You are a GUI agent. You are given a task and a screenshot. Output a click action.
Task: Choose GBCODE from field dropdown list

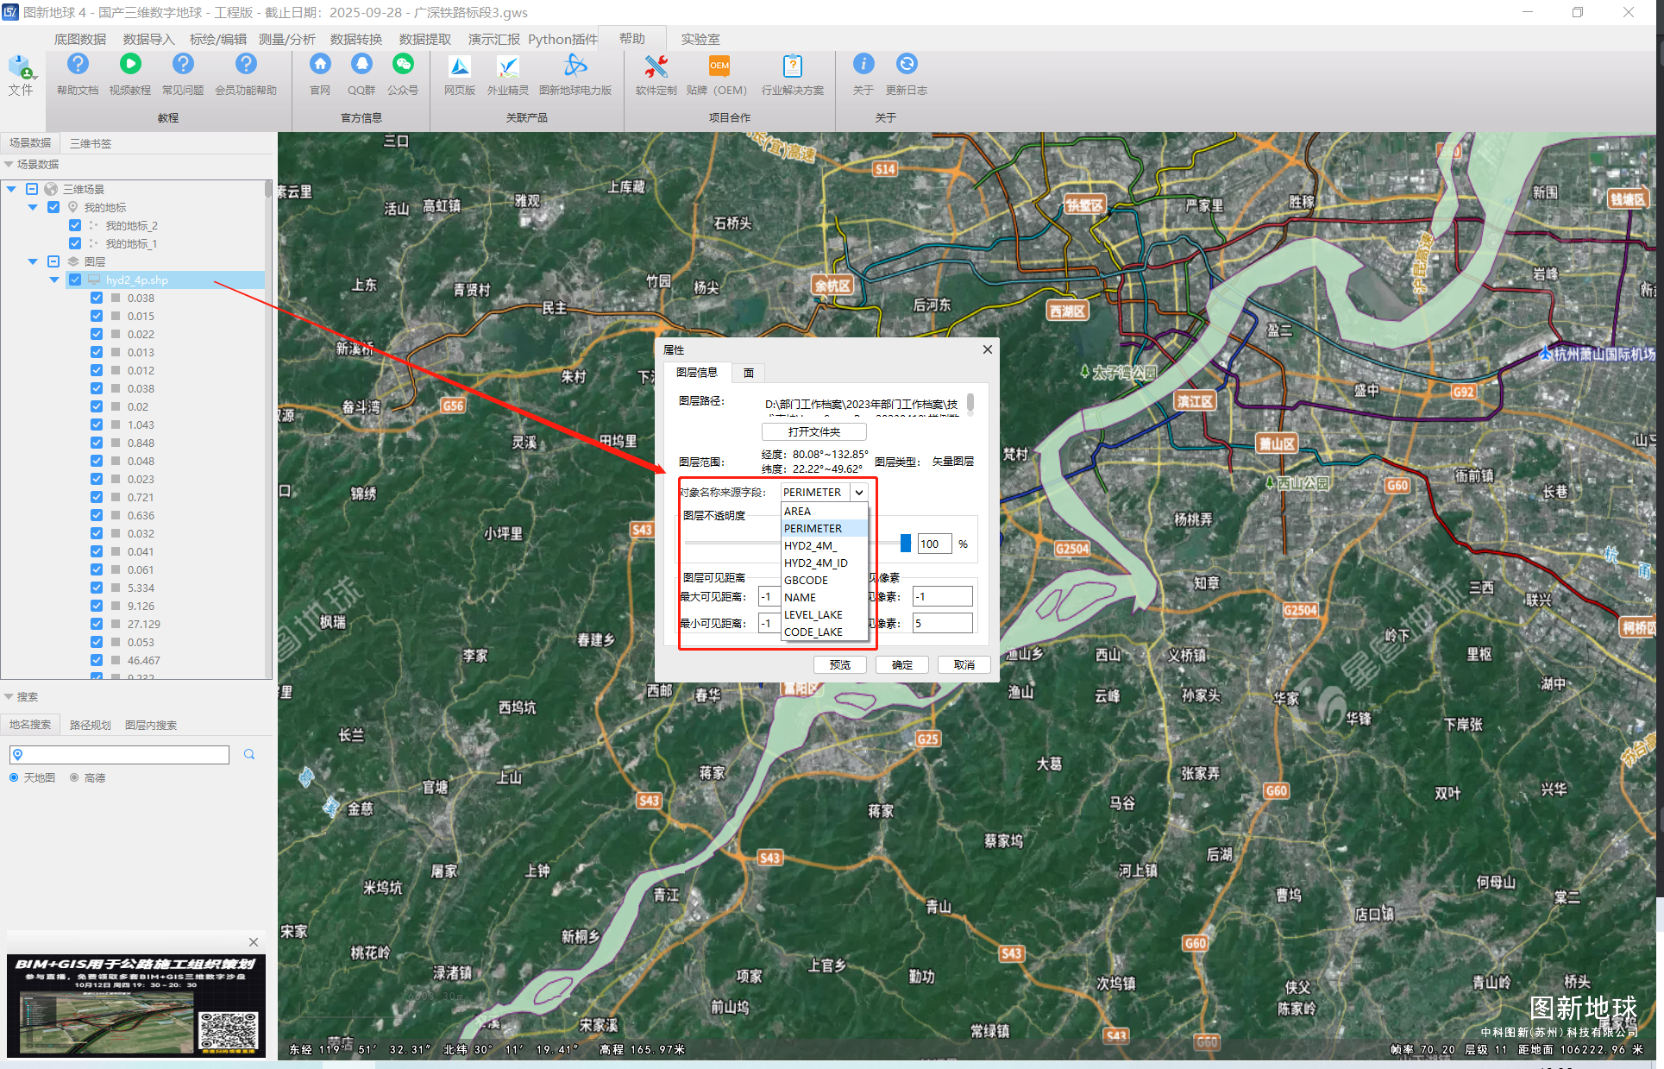[825, 580]
